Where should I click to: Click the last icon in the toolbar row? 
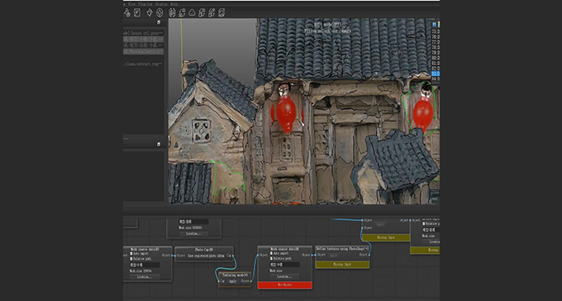tap(221, 13)
